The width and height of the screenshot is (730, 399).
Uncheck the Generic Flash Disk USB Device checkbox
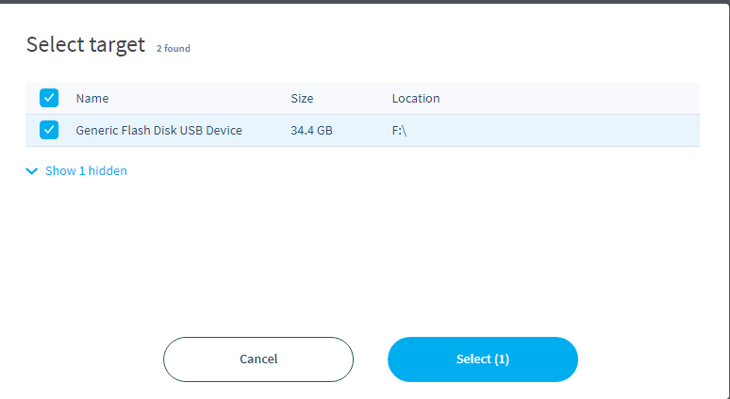tap(49, 130)
